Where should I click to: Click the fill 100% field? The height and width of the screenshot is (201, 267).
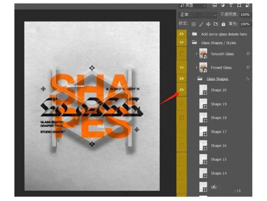click(x=245, y=24)
